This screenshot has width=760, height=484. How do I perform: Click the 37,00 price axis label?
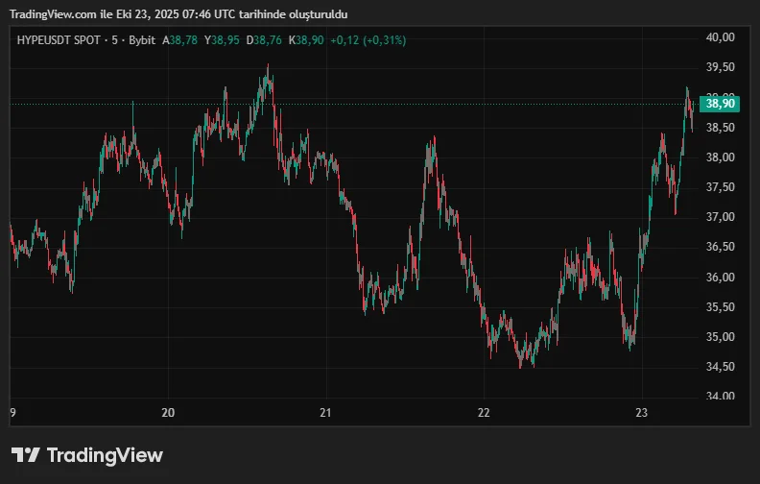pyautogui.click(x=720, y=217)
